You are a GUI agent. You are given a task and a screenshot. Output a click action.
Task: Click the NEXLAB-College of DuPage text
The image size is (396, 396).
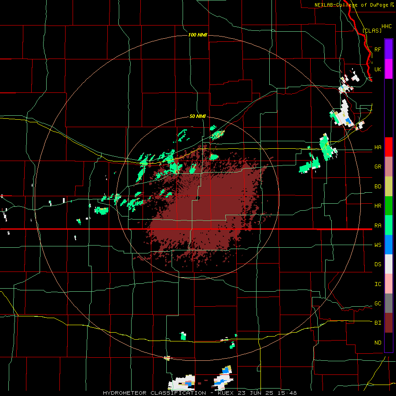tap(351, 5)
